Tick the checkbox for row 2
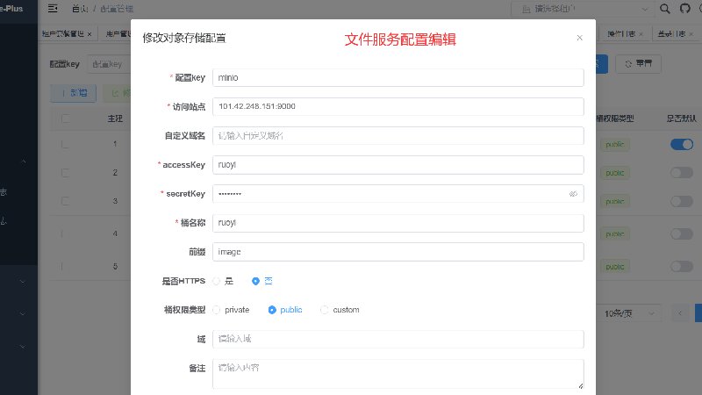This screenshot has width=702, height=395. (65, 173)
